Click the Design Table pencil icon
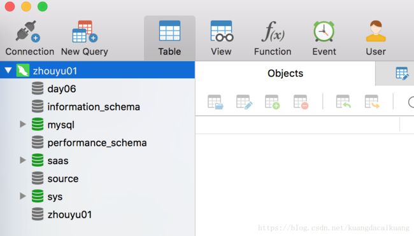Screen dimensions: 414x236 click(244, 102)
